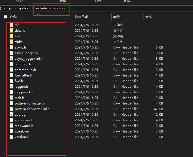Select the spdlog.h header icon

click(x=11, y=115)
